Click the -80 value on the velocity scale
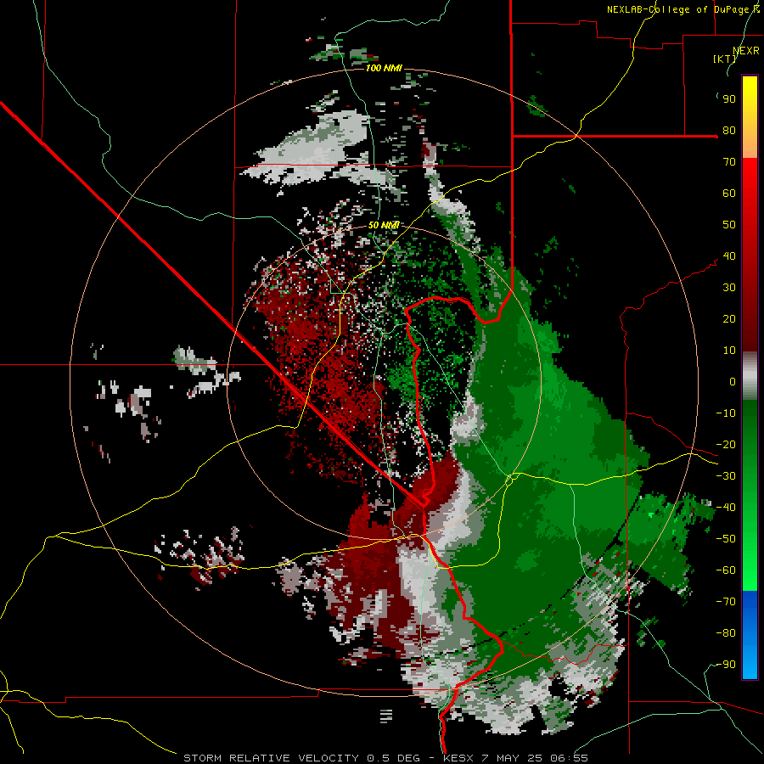764x764 pixels. click(x=726, y=633)
